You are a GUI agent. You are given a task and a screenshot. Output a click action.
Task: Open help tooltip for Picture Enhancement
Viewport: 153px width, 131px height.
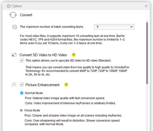tap(66, 85)
